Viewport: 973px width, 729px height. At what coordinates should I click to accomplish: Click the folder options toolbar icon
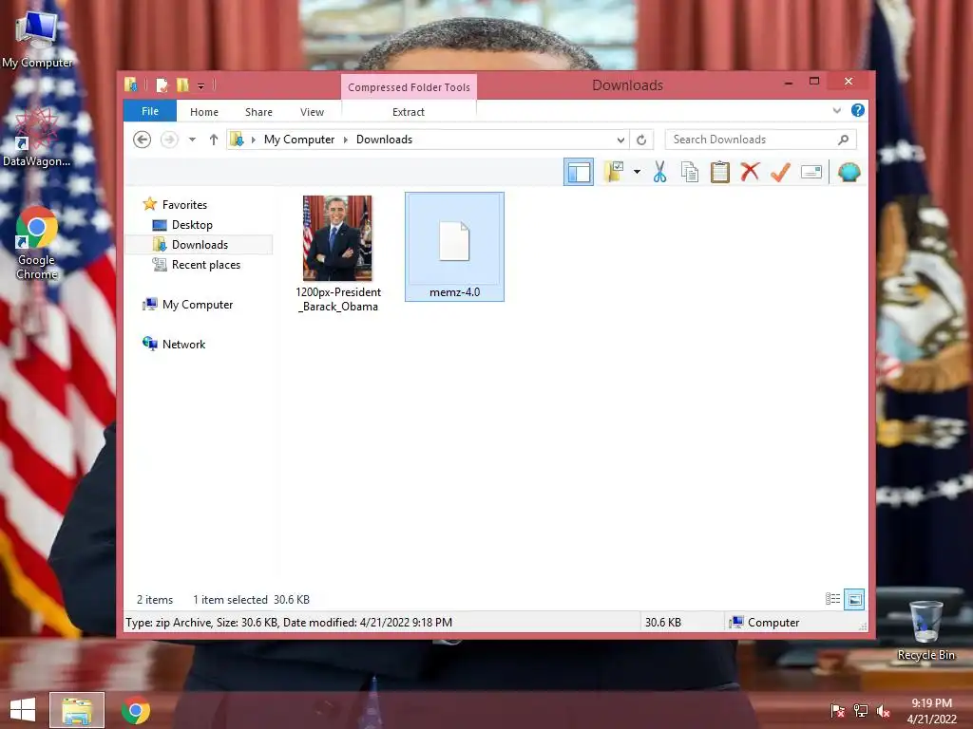coord(614,172)
